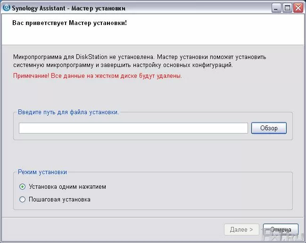The height and width of the screenshot is (243, 306).
Task: Click the empty area of the white header banner
Action: (x=212, y=31)
